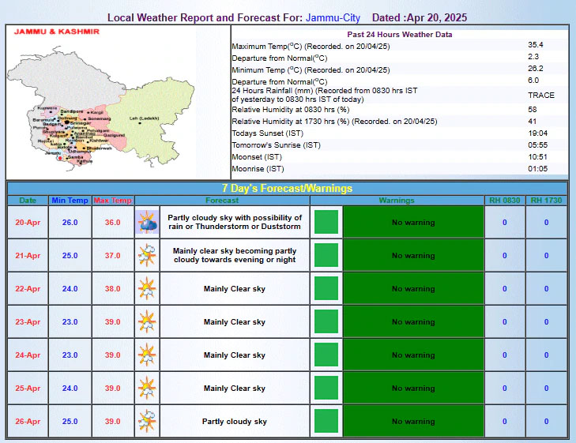Click the 26-Apr partly cloudy icon
The image size is (576, 443).
(x=147, y=422)
